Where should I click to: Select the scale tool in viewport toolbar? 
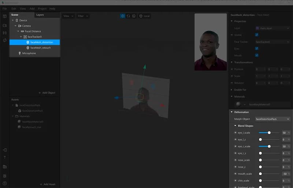134,16
